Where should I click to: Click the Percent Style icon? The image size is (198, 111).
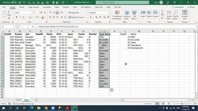click(97, 17)
